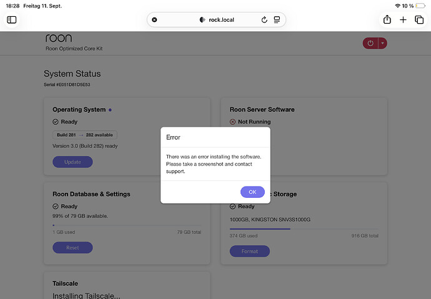Open the reader/page menu icon in address bar

(x=277, y=20)
